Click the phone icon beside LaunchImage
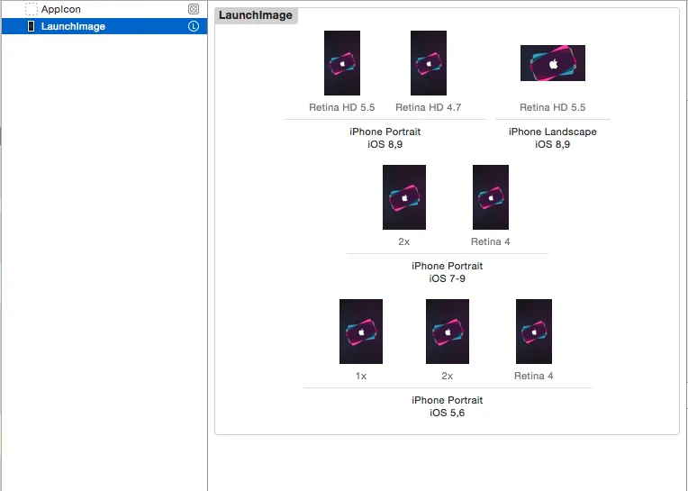This screenshot has height=491, width=688. click(x=31, y=26)
